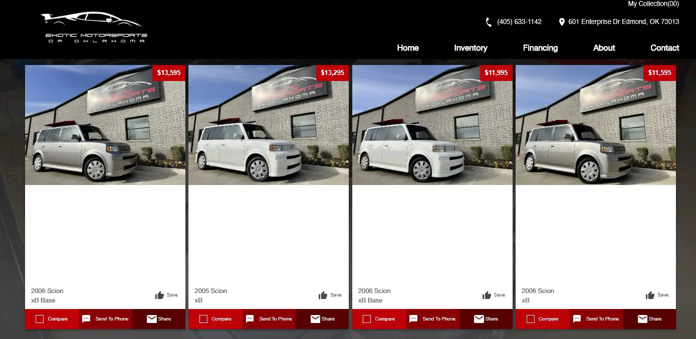Navigate to the About page

(x=604, y=48)
